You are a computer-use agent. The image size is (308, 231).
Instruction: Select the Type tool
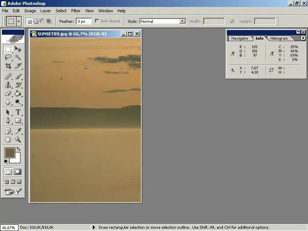coord(18,112)
